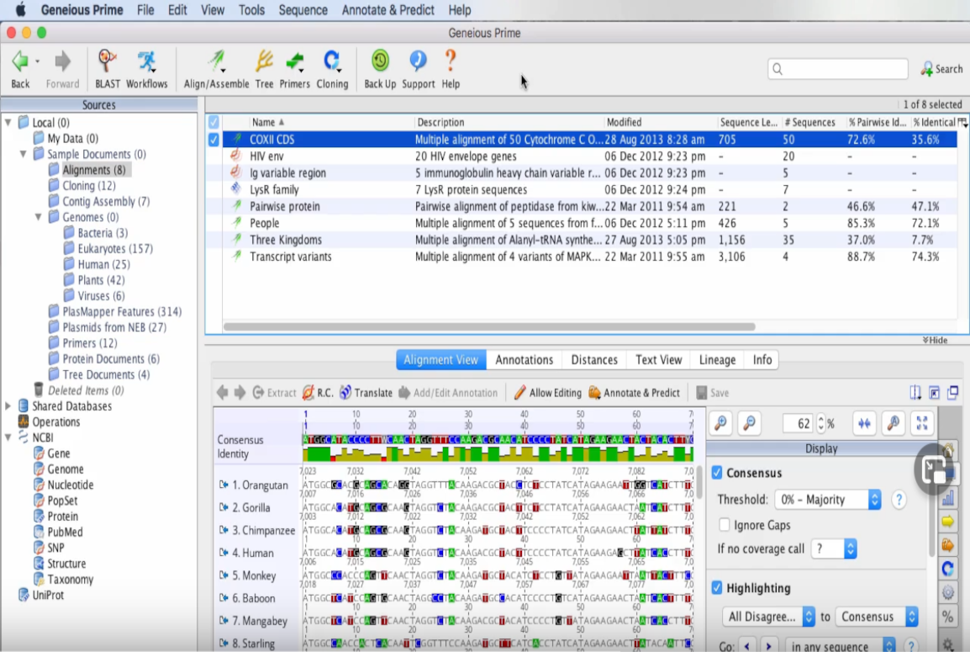Open the highlight-to Consensus dropdown
The height and width of the screenshot is (652, 970).
pos(877,617)
